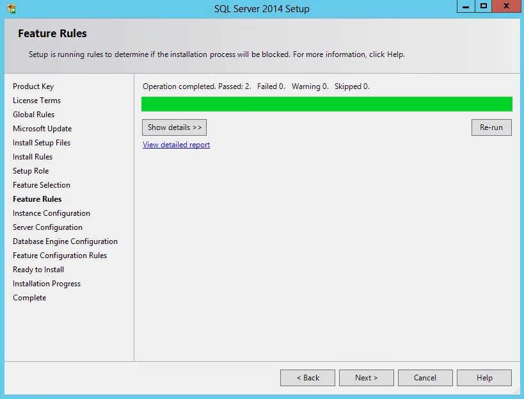Select the Installation Progress step
Image resolution: width=524 pixels, height=399 pixels.
pyautogui.click(x=47, y=284)
